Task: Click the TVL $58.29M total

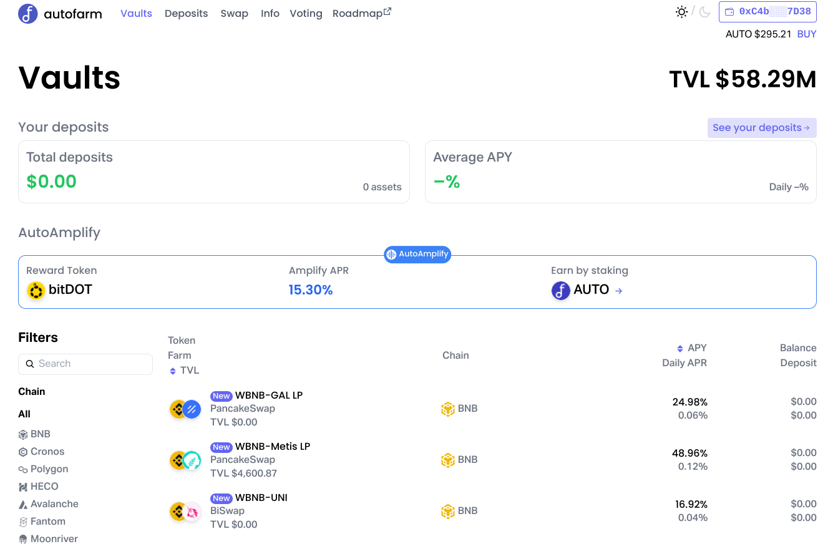Action: (x=743, y=79)
